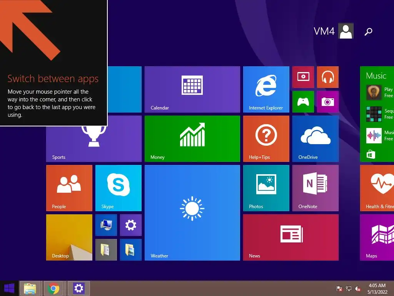Open the Help+Tips tile
394x296 pixels.
(266, 139)
